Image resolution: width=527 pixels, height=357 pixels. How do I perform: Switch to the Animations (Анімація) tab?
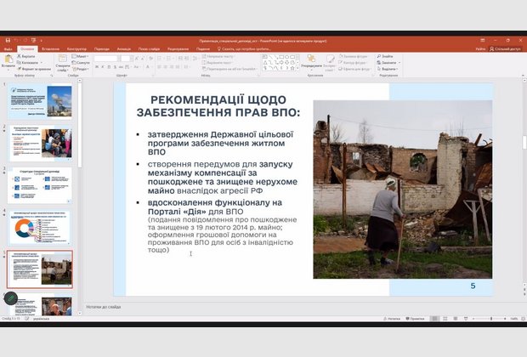click(124, 48)
